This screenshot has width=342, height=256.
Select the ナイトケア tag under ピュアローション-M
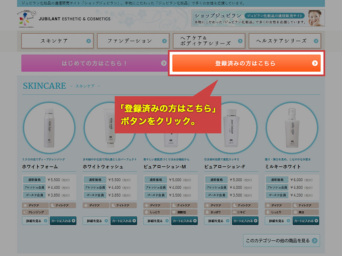tap(184, 205)
